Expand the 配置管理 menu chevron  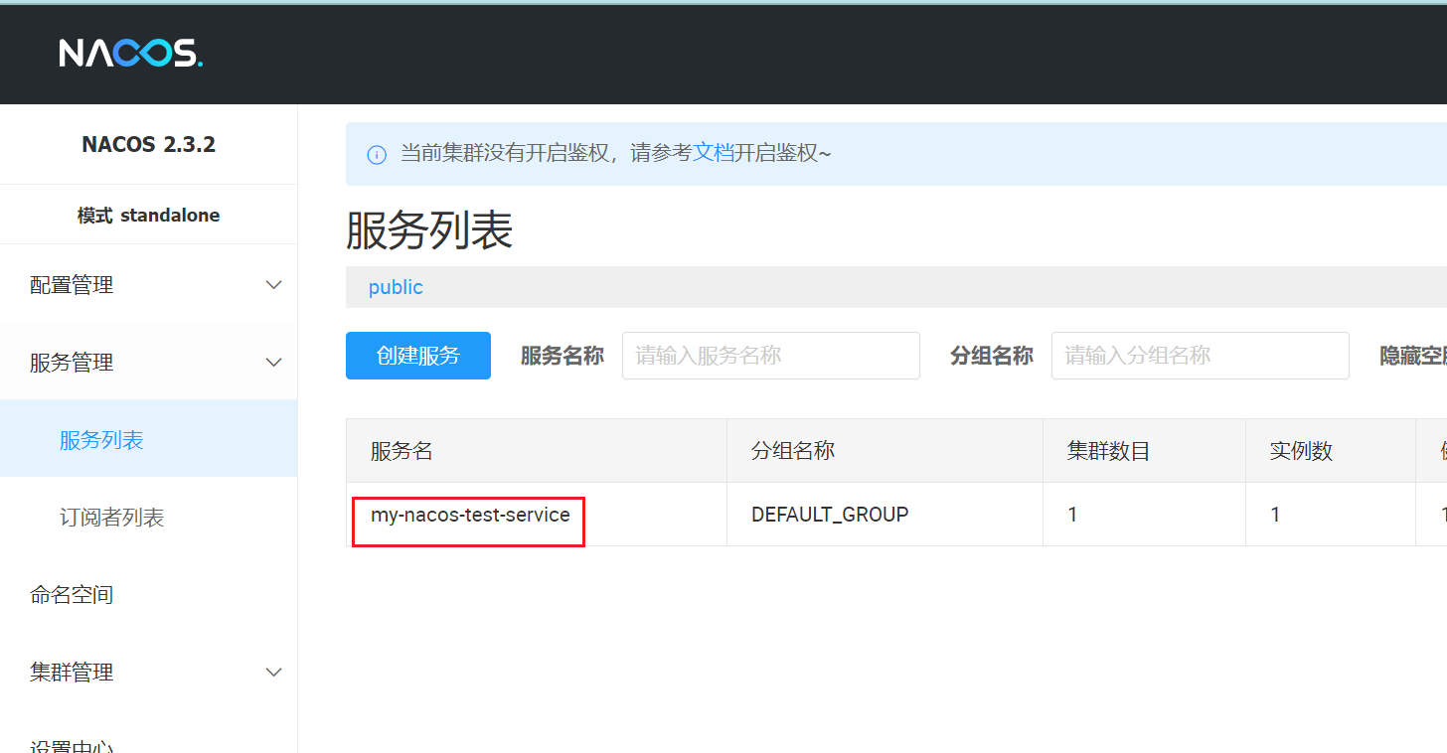point(274,285)
